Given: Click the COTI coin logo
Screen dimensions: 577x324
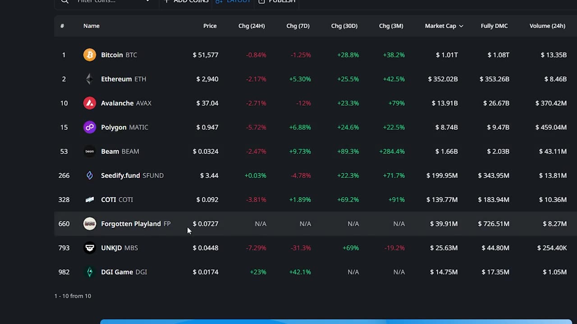Looking at the screenshot, I should [90, 199].
